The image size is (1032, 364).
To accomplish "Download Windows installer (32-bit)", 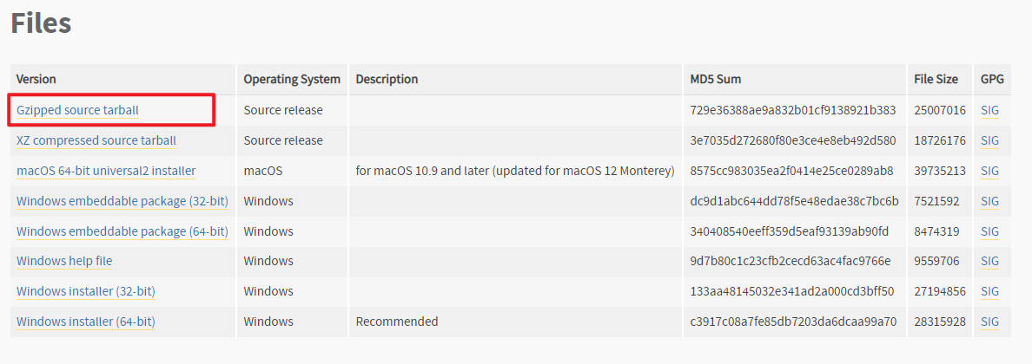I will click(85, 291).
